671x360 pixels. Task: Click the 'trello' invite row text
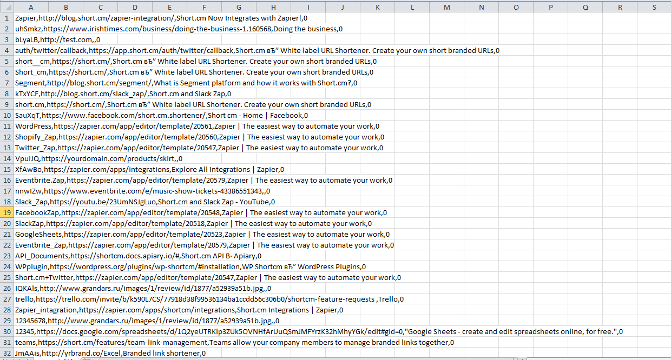[209, 299]
